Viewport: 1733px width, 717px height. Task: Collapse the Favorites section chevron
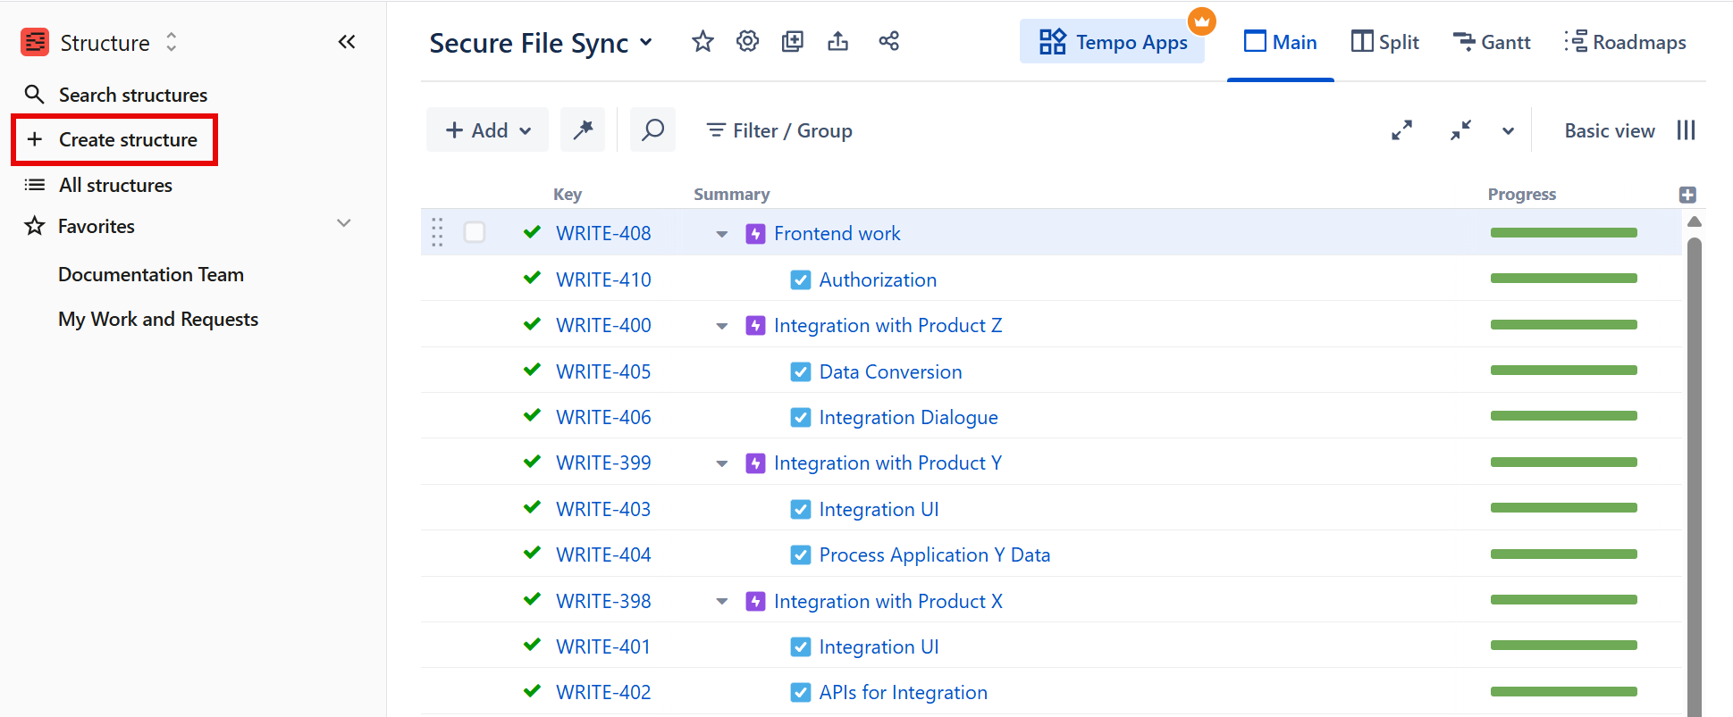point(343,223)
